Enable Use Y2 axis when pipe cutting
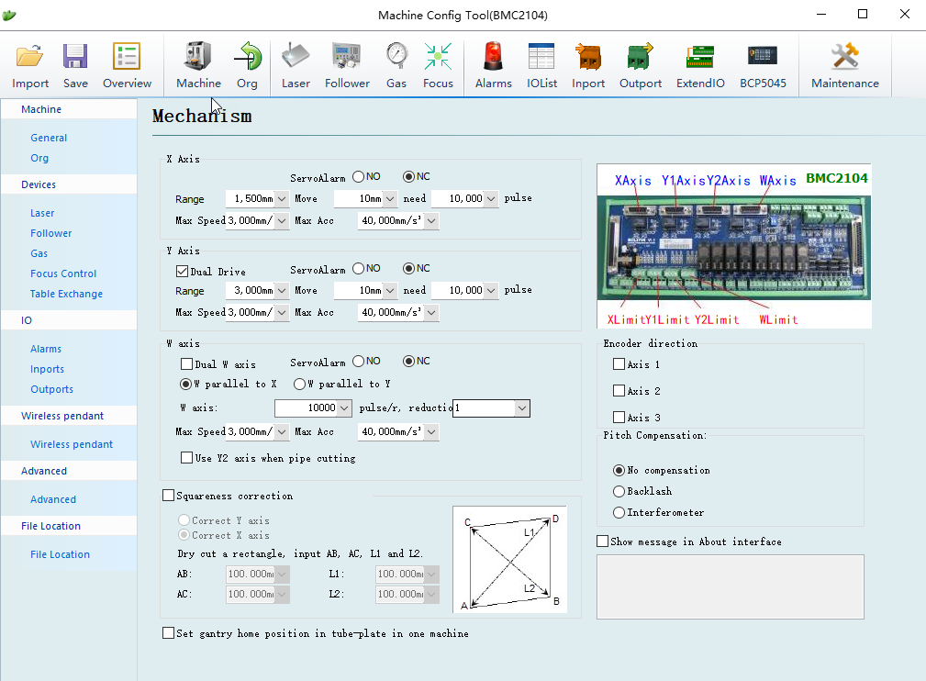 click(x=186, y=458)
